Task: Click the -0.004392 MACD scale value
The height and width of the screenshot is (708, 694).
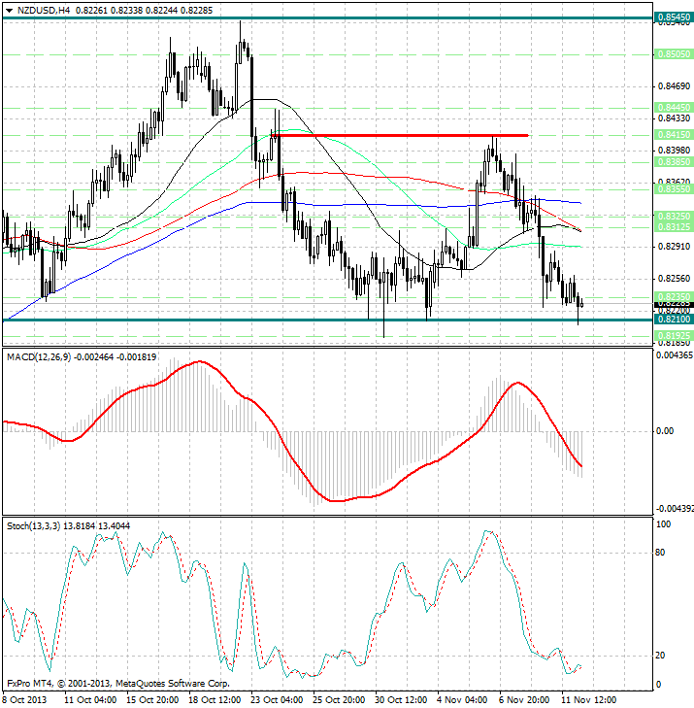Action: pyautogui.click(x=674, y=509)
